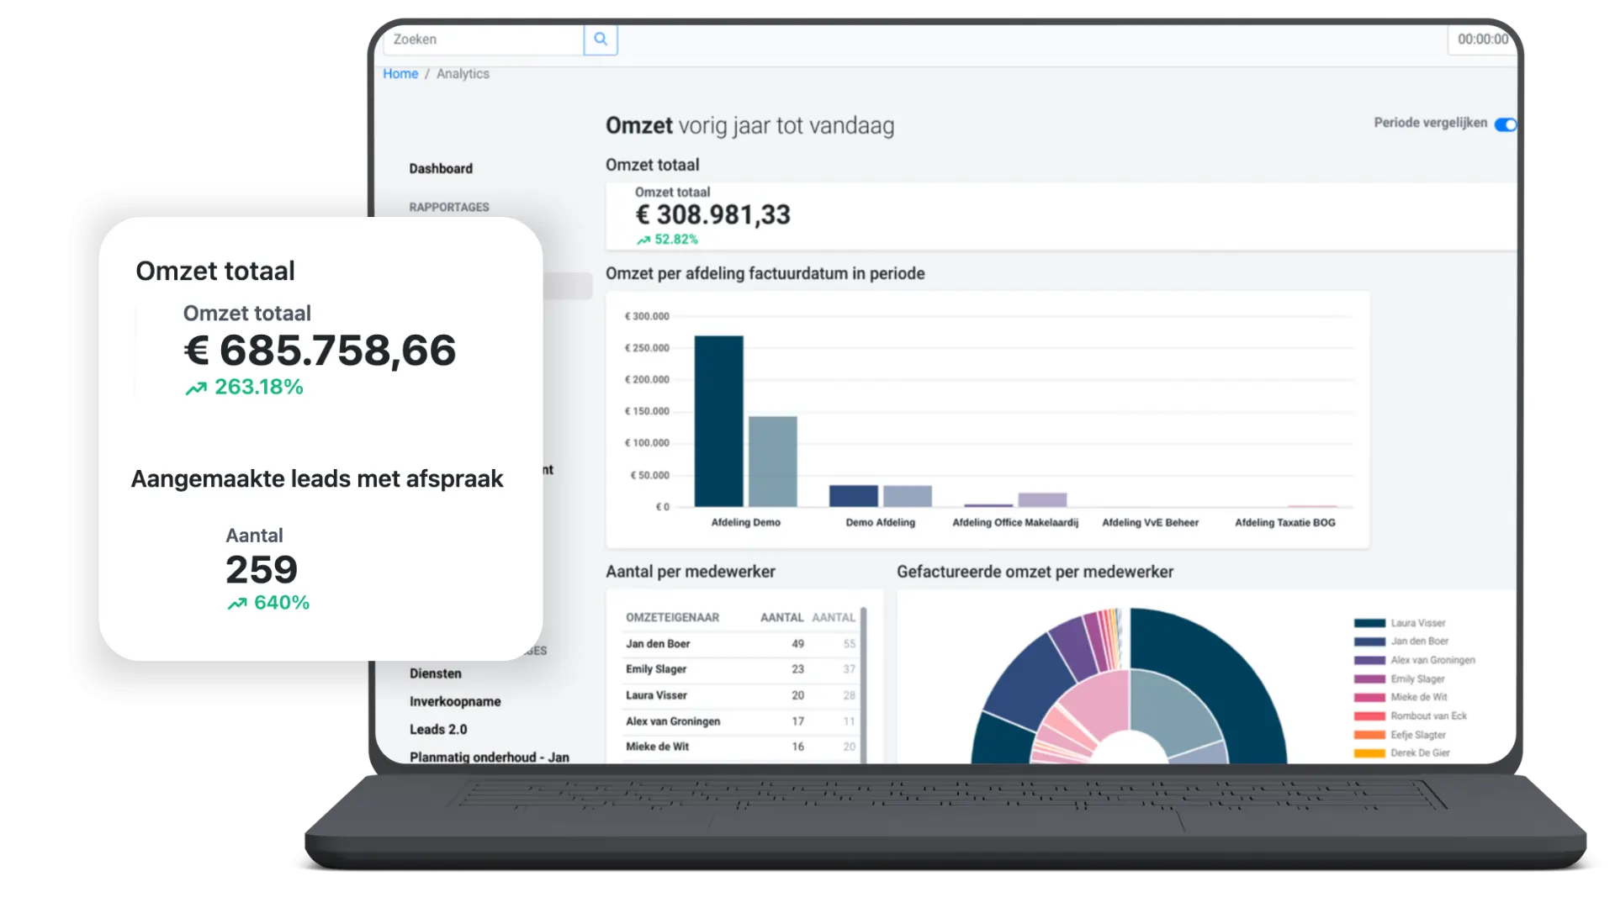Click the trend arrow icon beside 640%

click(x=237, y=603)
